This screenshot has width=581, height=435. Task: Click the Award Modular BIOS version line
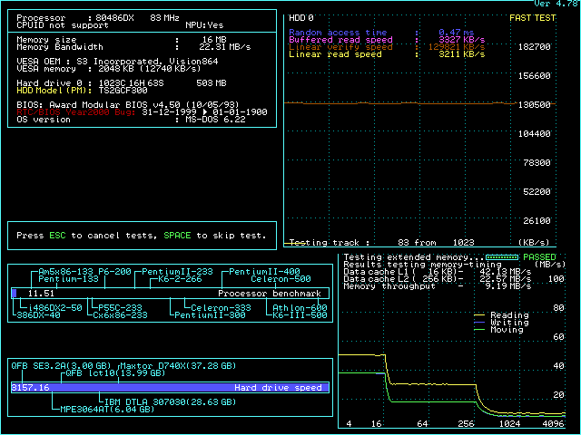tap(128, 105)
